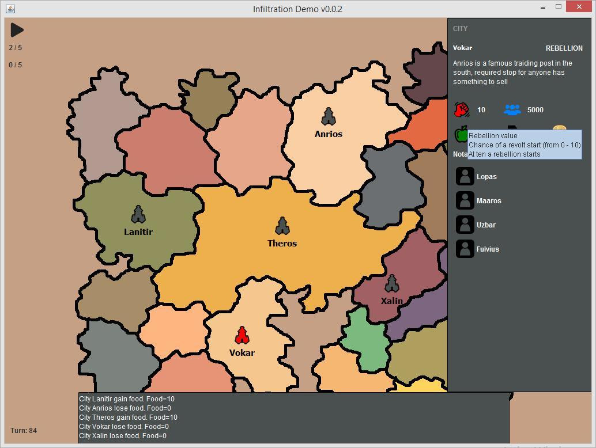Open Maaros notable portrait
596x448 pixels.
[465, 201]
